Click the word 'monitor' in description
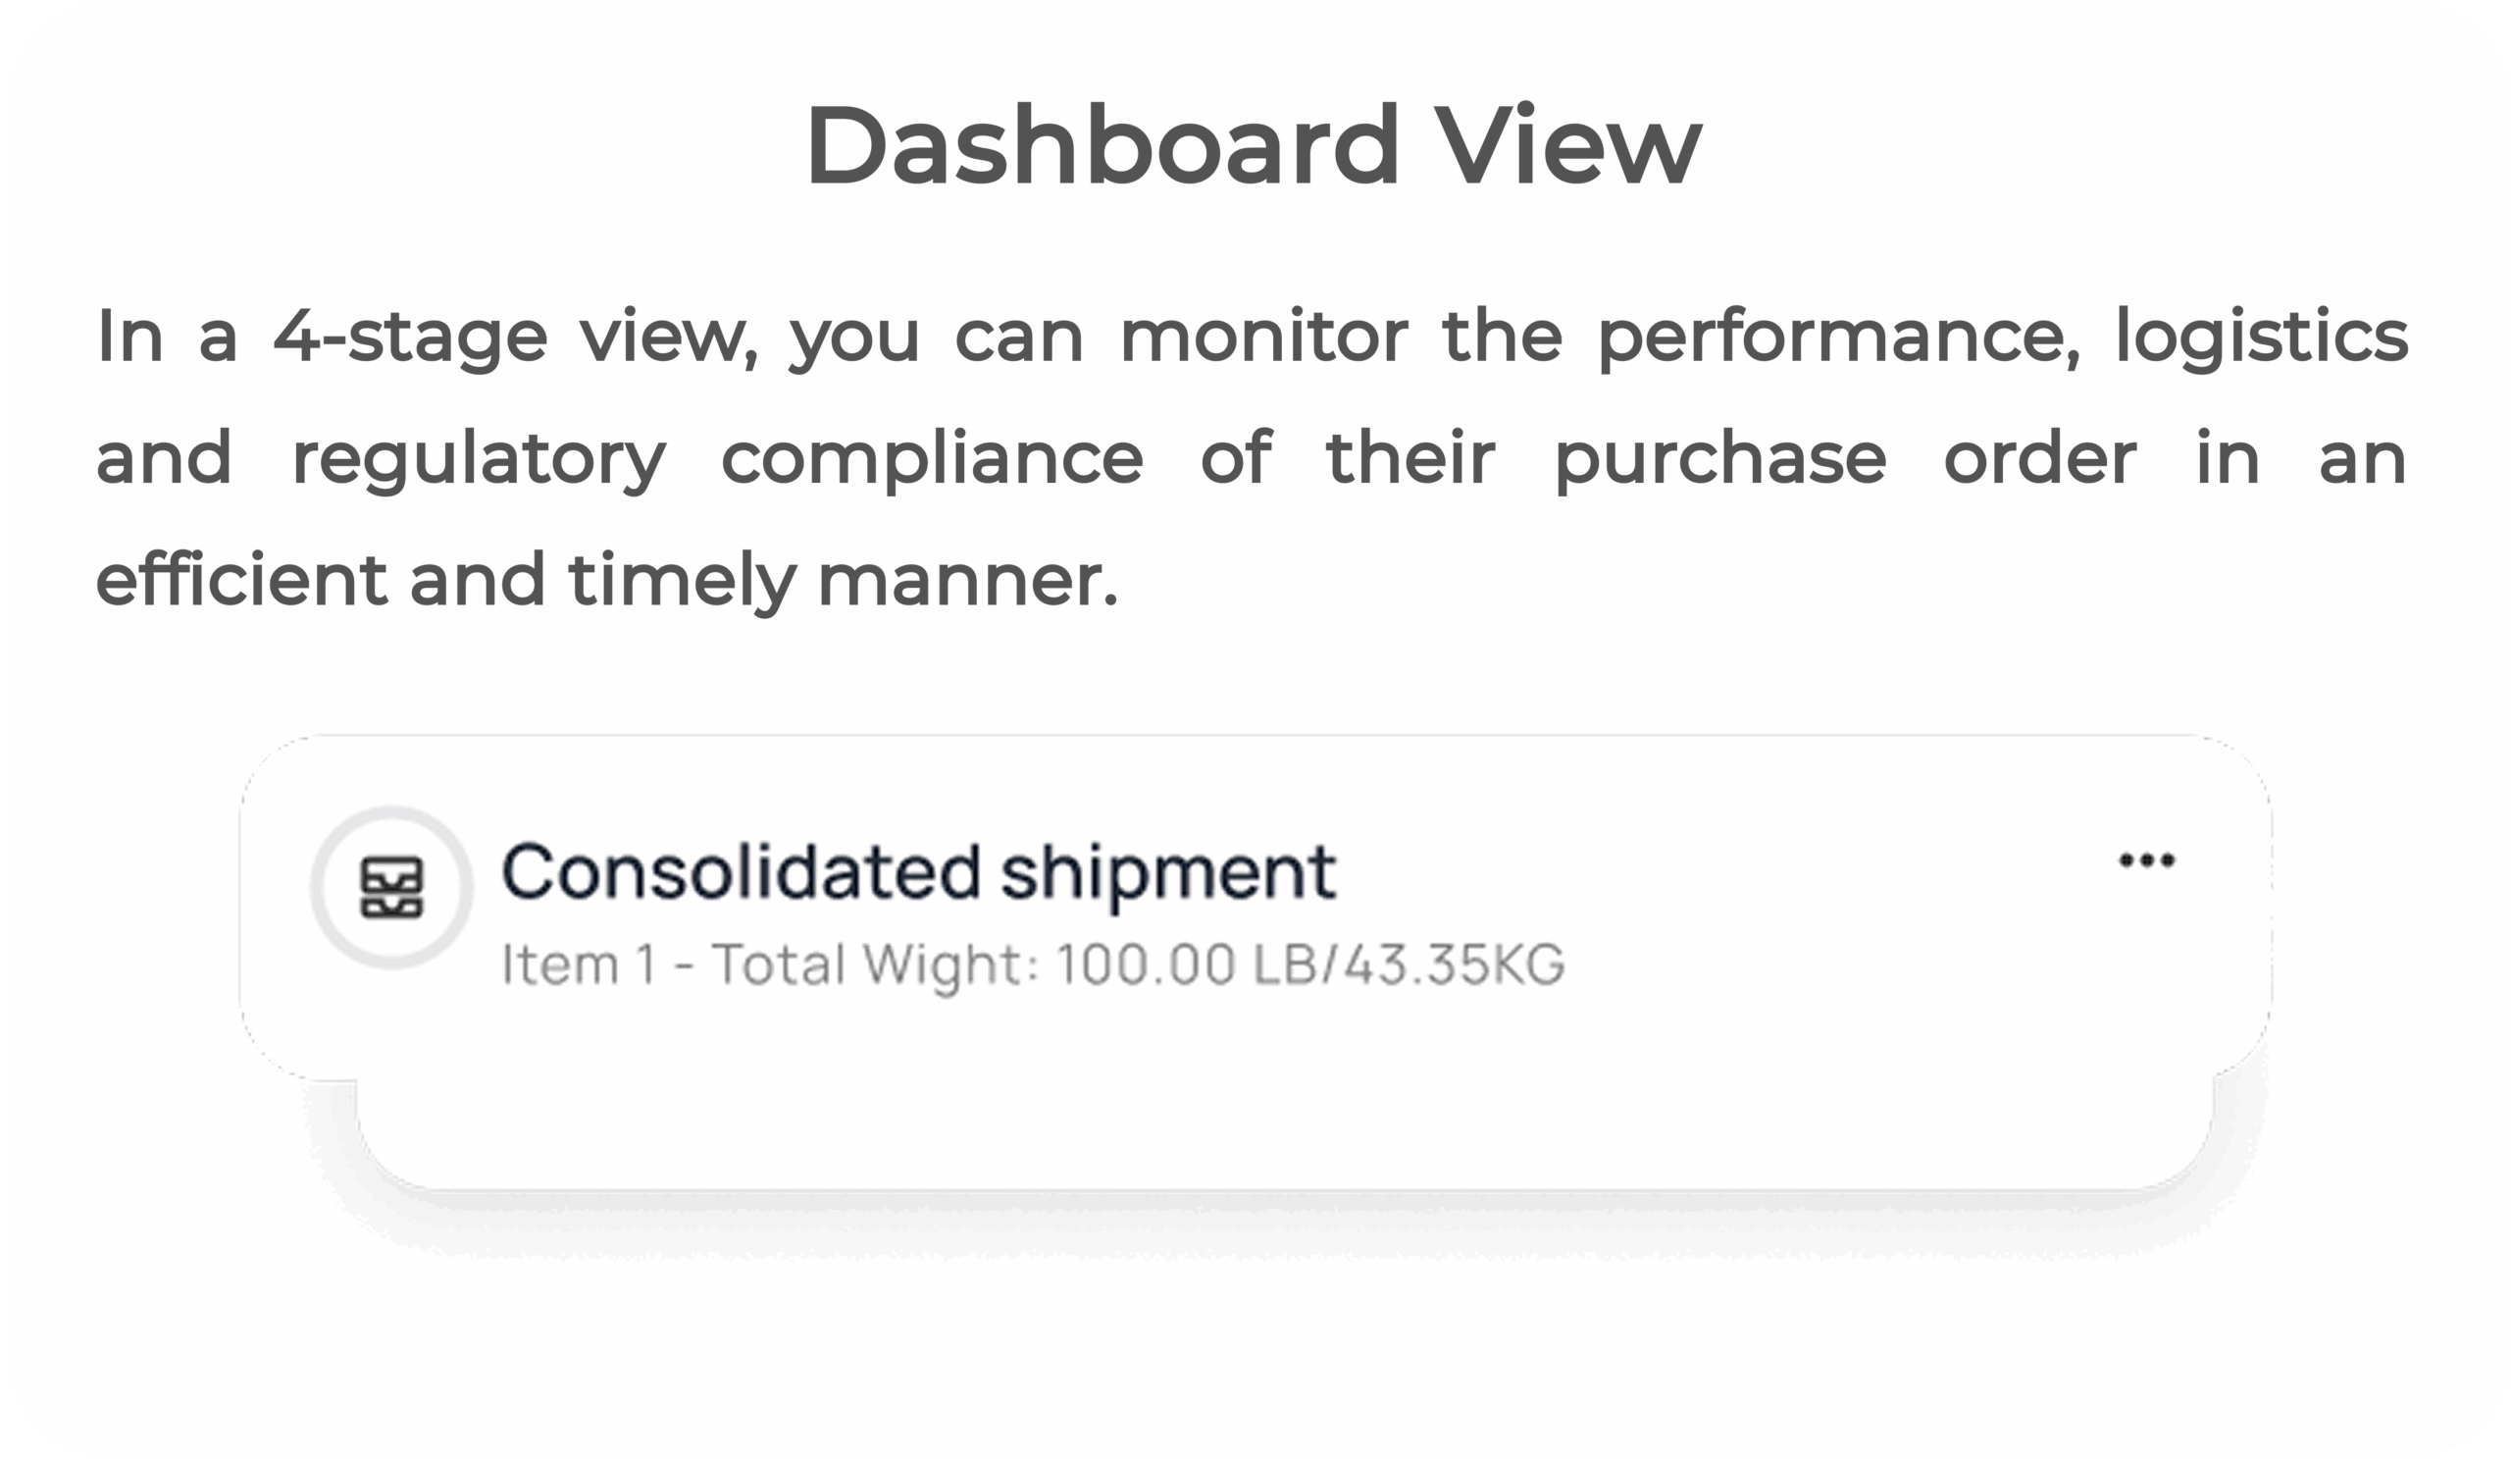 click(x=1263, y=337)
